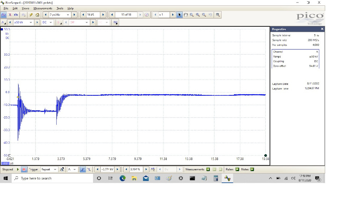This screenshot has height=203, width=361.
Task: Go to previous waveform buffer
Action: tap(112, 15)
